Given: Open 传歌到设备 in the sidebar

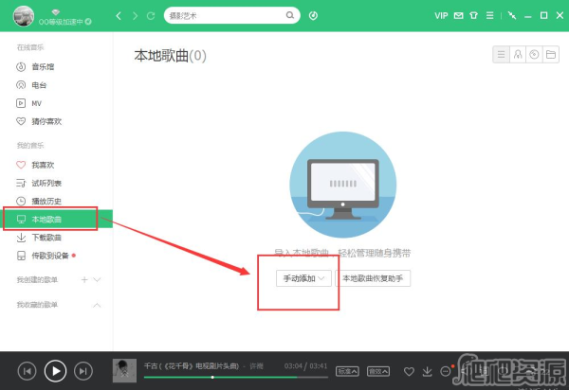Looking at the screenshot, I should click(43, 256).
